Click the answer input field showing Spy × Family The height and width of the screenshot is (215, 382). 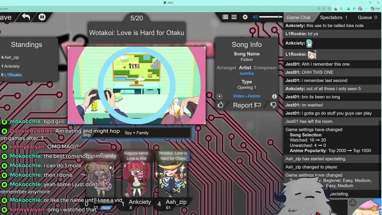tap(136, 133)
